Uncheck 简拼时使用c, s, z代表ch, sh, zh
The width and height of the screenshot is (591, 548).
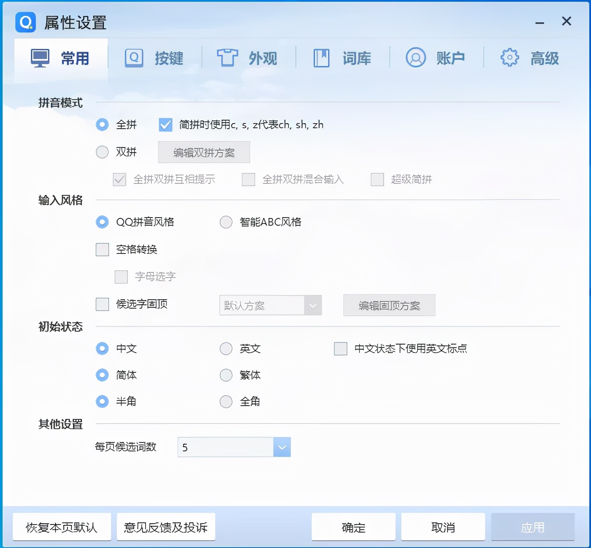pos(165,124)
